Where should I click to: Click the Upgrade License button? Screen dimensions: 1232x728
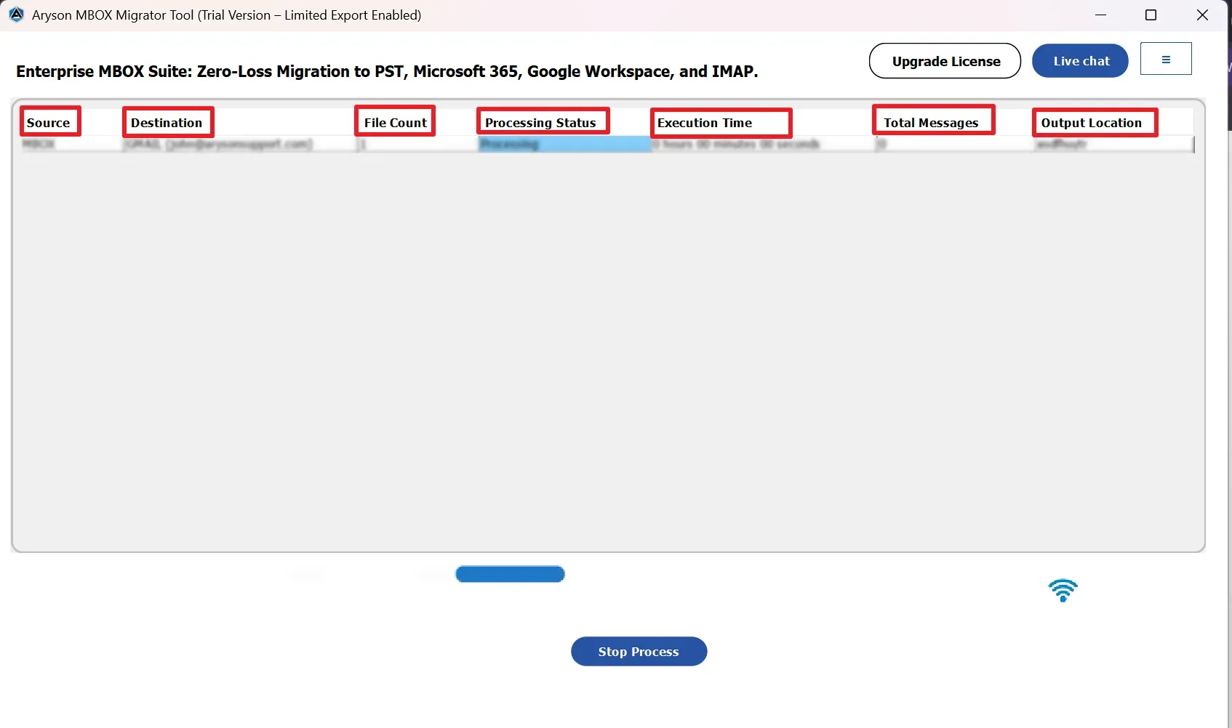point(945,61)
